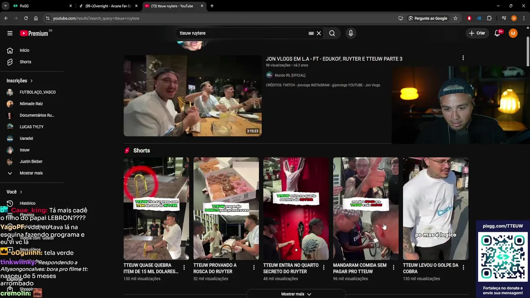Open more options for JON VLOGS video
The image size is (530, 298).
point(463,58)
